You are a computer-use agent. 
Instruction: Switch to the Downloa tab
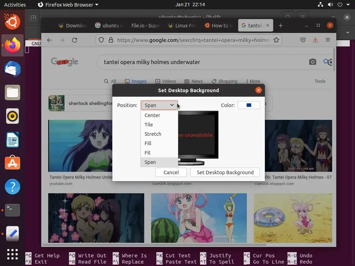click(72, 26)
